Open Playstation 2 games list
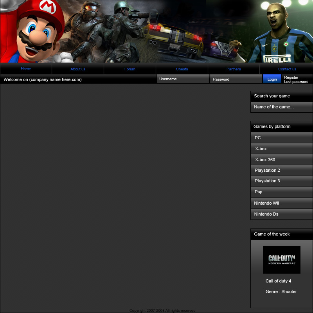 pos(281,170)
